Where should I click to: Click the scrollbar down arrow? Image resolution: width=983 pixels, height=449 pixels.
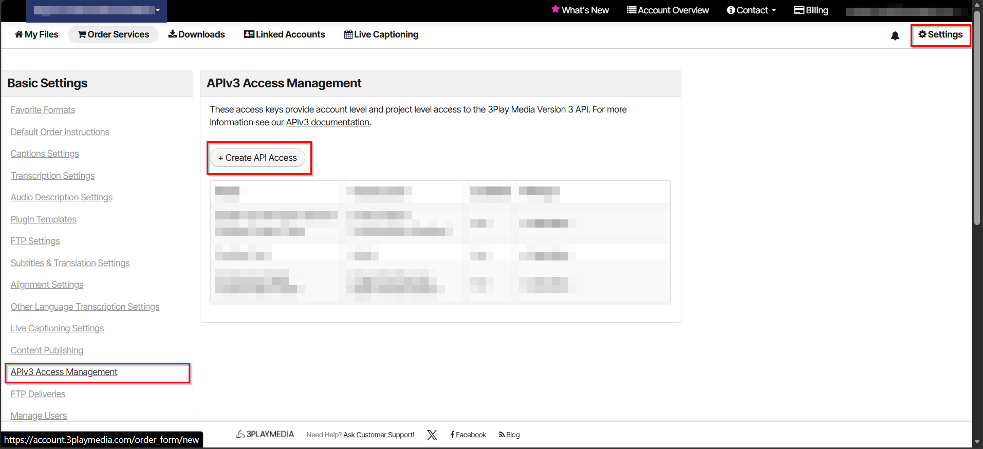(x=977, y=442)
